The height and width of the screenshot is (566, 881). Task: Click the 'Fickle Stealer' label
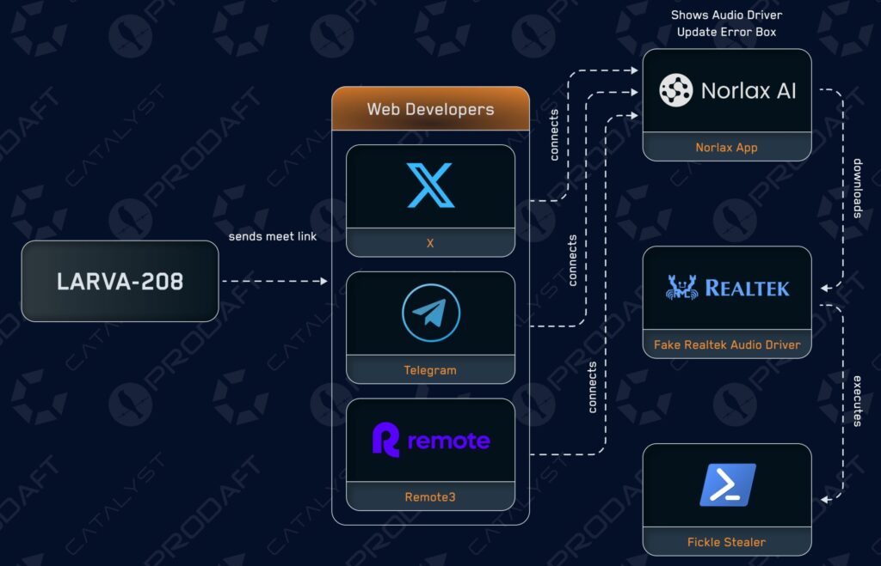pyautogui.click(x=726, y=543)
